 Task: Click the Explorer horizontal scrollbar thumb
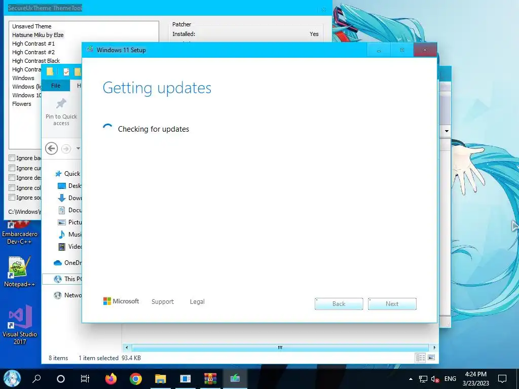coord(280,347)
